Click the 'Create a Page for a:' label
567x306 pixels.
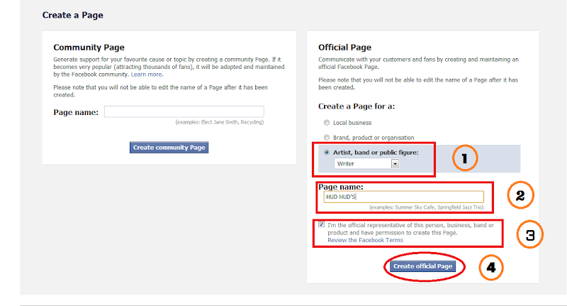click(x=357, y=106)
